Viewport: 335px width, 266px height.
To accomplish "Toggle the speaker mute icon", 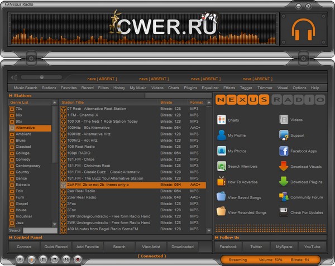I will (14, 77).
